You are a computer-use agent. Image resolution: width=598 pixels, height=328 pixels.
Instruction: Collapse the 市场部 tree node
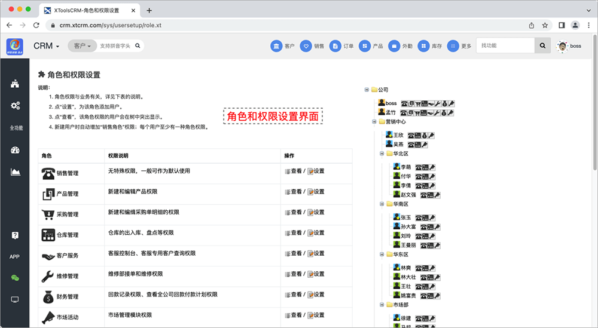click(382, 304)
